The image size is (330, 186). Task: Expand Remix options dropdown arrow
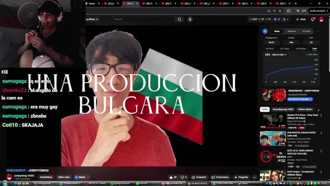pos(88,177)
